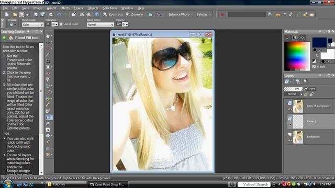Select the Pan hand tool
Screen dimensions: 335x188
48,36
